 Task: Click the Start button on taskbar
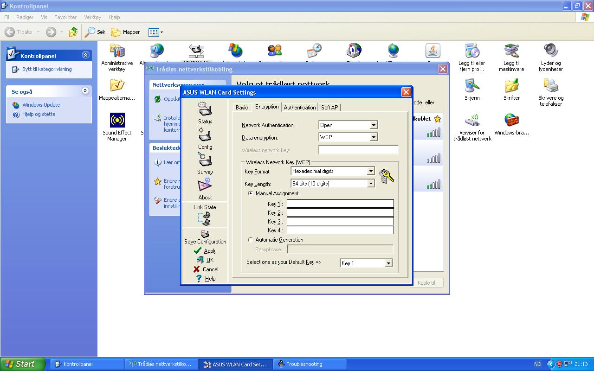pyautogui.click(x=23, y=364)
